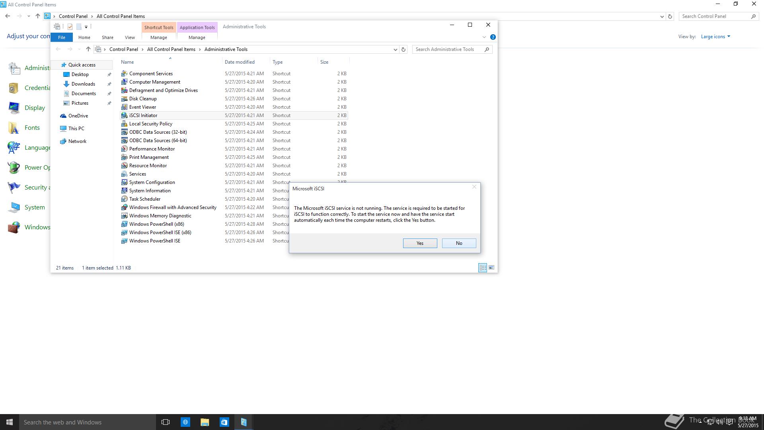This screenshot has width=764, height=430.
Task: Open the Task View taskbar button
Action: 166,422
